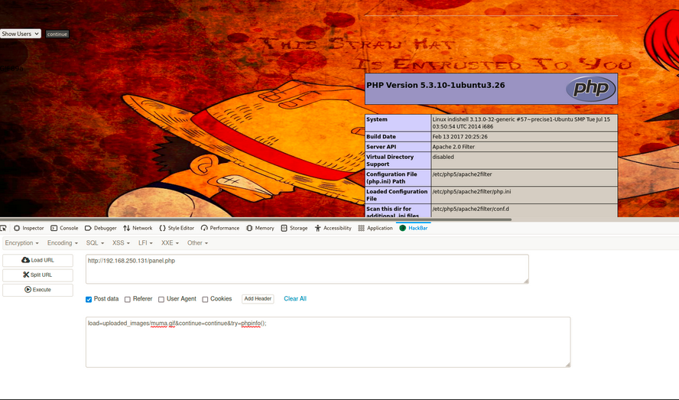Click the "Feb 13 2017 20:25:26" build date value

point(460,136)
